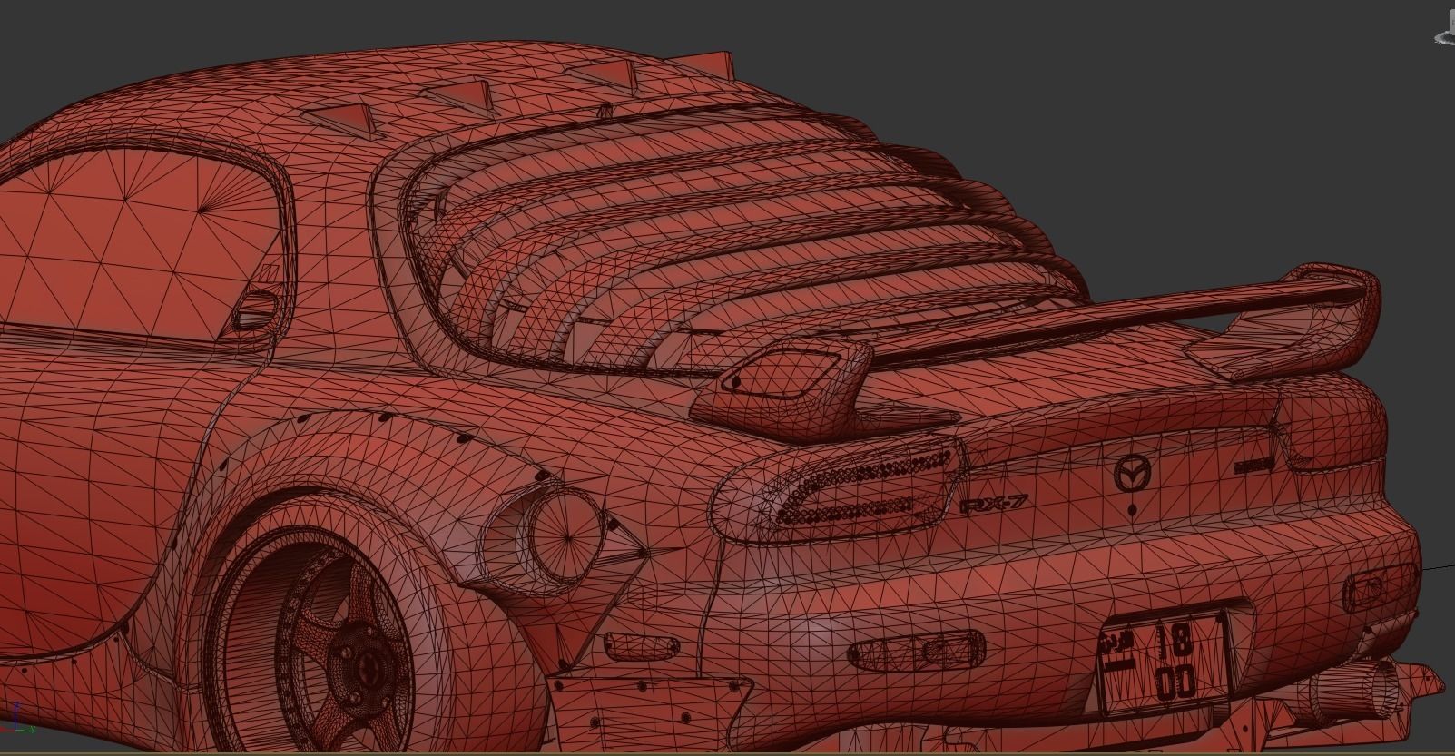Select the RX-7 badge on the trunk
The height and width of the screenshot is (756, 1455).
point(992,505)
